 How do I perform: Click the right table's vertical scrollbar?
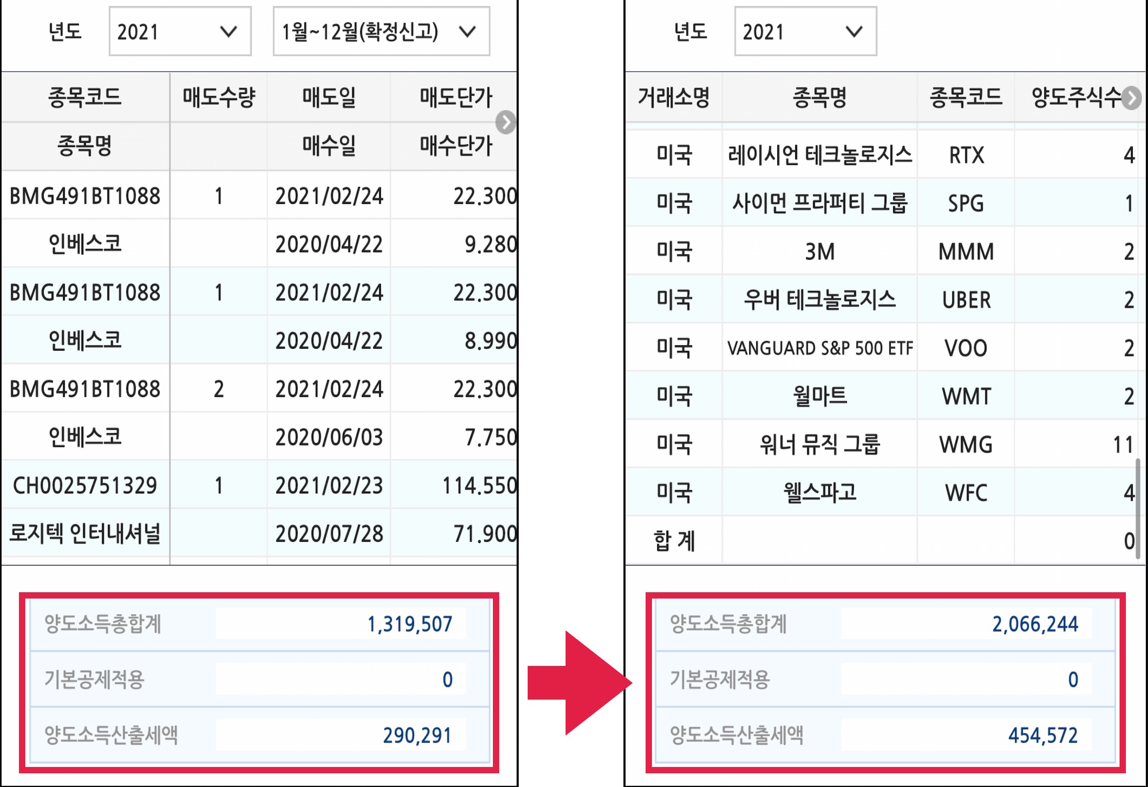(x=1138, y=508)
